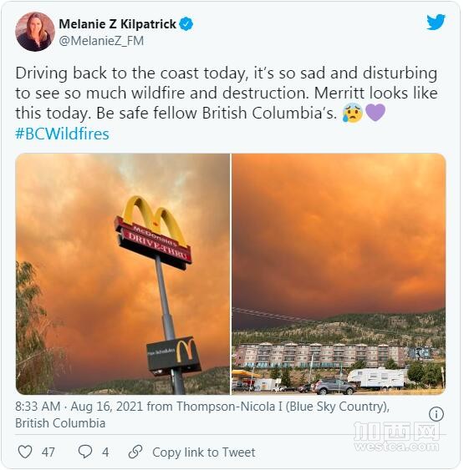Open the @MelanieZ_FM handle
464x470 pixels.
click(x=101, y=41)
